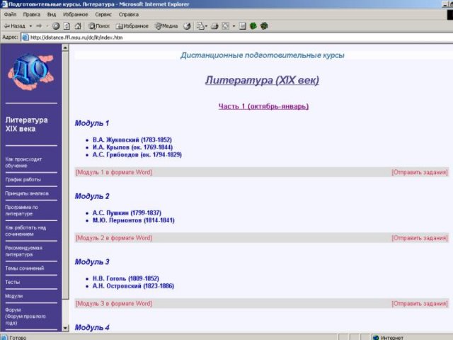453x340 pixels.
Task: Download Модуль 1 в формате Word
Action: pyautogui.click(x=114, y=172)
